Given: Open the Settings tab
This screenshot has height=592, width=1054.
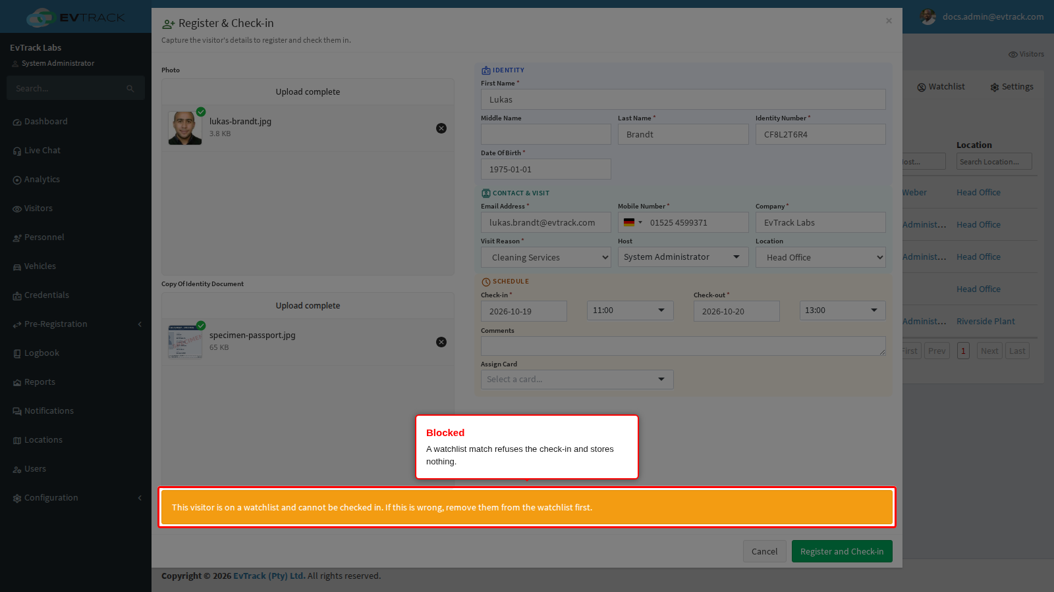Looking at the screenshot, I should click(x=1011, y=87).
